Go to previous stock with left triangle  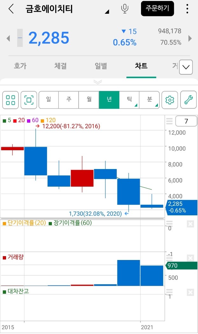click(x=8, y=38)
